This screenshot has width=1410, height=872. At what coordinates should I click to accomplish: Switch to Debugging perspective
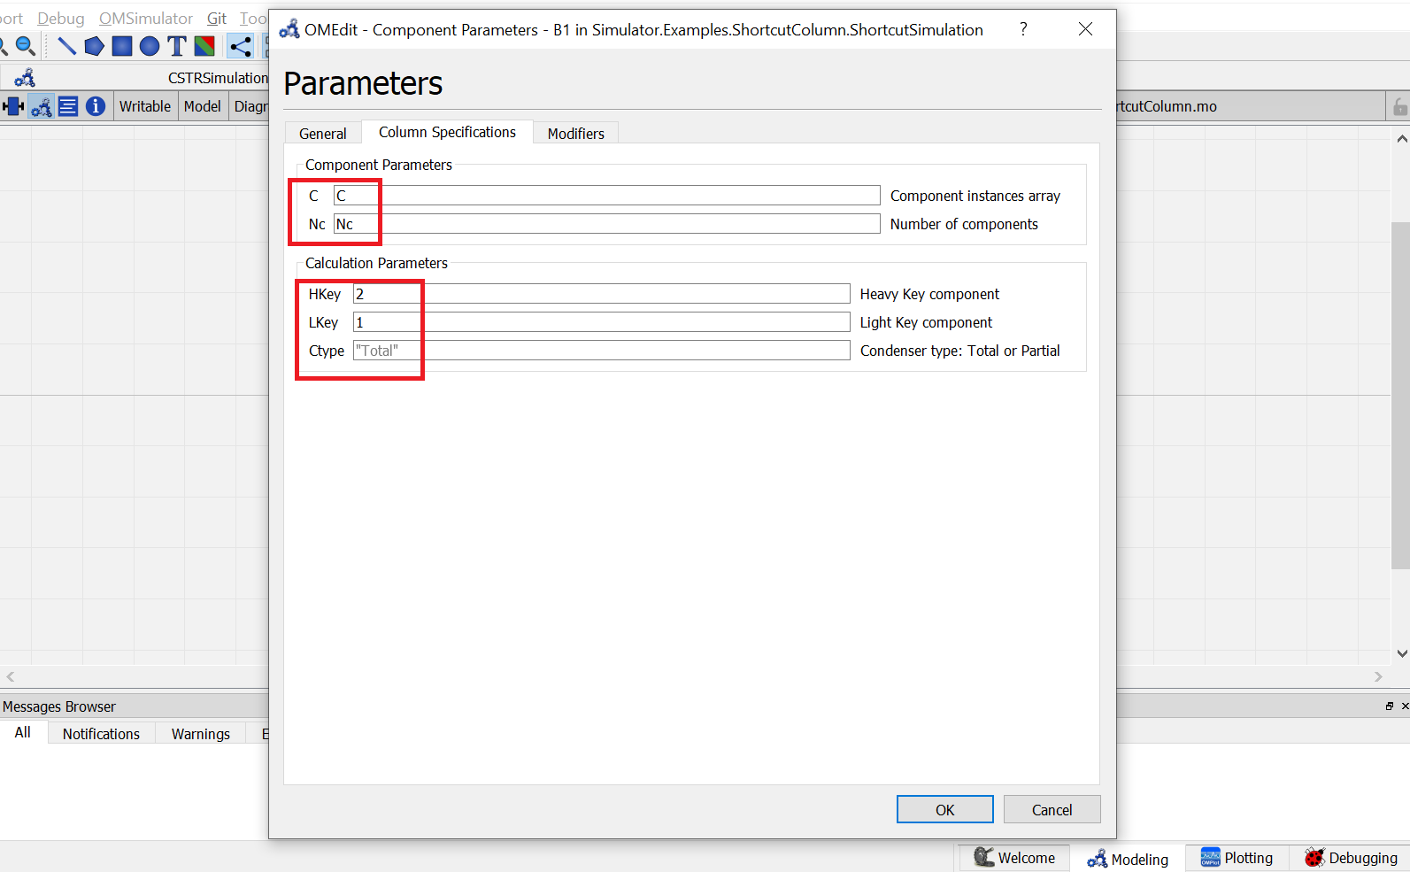pyautogui.click(x=1351, y=858)
